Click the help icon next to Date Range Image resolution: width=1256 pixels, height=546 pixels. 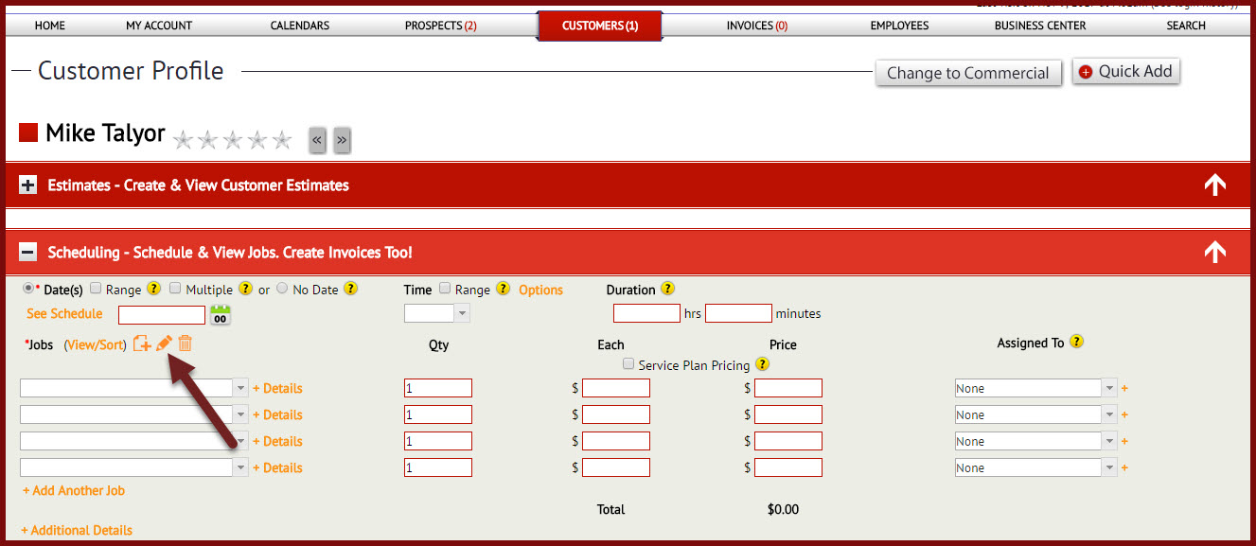coord(154,290)
